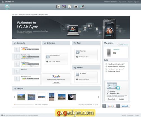Click the question icon for update calendar FAQ
The height and width of the screenshot is (117, 141).
(107, 64)
